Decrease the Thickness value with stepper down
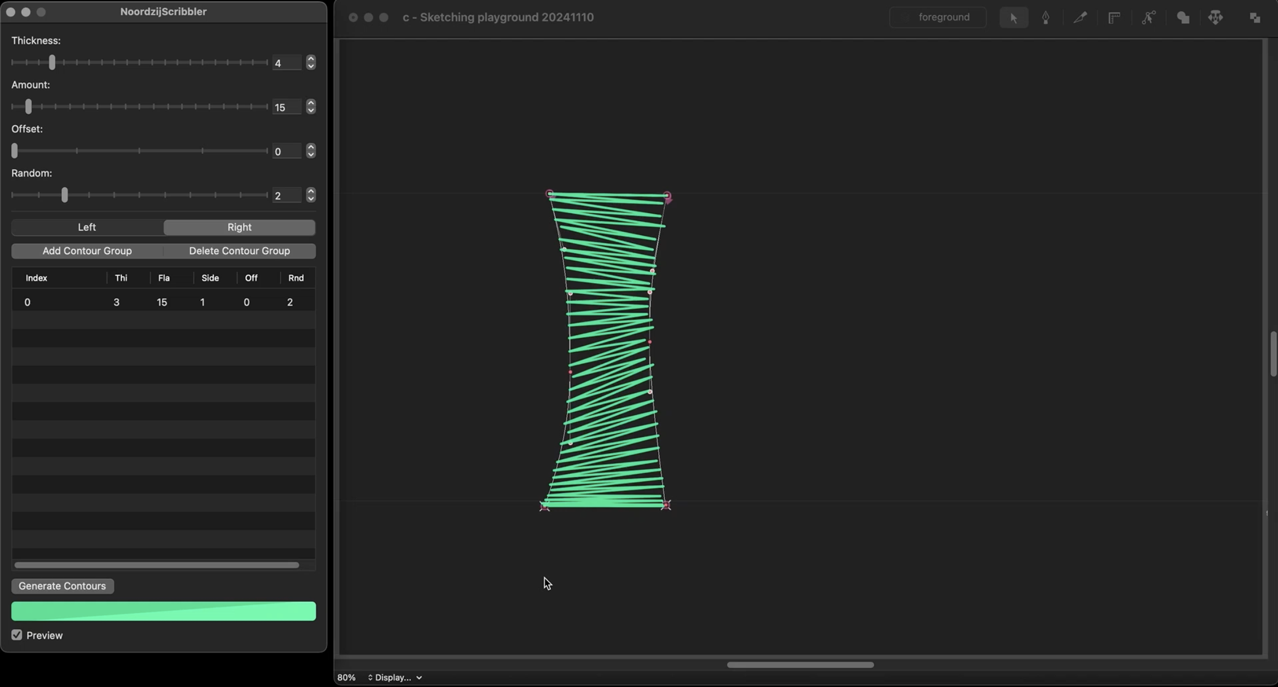The width and height of the screenshot is (1278, 687). tap(311, 66)
